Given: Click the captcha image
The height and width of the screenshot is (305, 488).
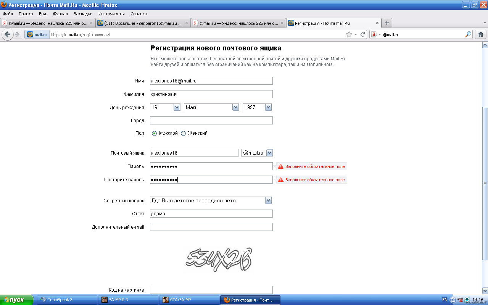Looking at the screenshot, I should [219, 260].
